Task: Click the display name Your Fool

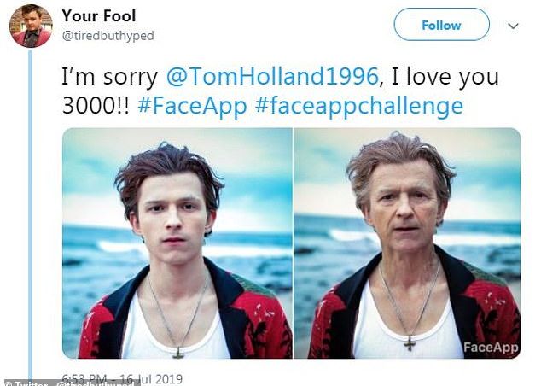Action: pyautogui.click(x=99, y=16)
